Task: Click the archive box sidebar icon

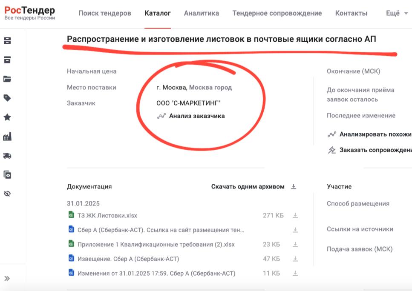Action: [x=7, y=60]
